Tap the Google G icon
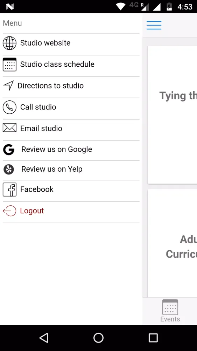 (x=9, y=150)
